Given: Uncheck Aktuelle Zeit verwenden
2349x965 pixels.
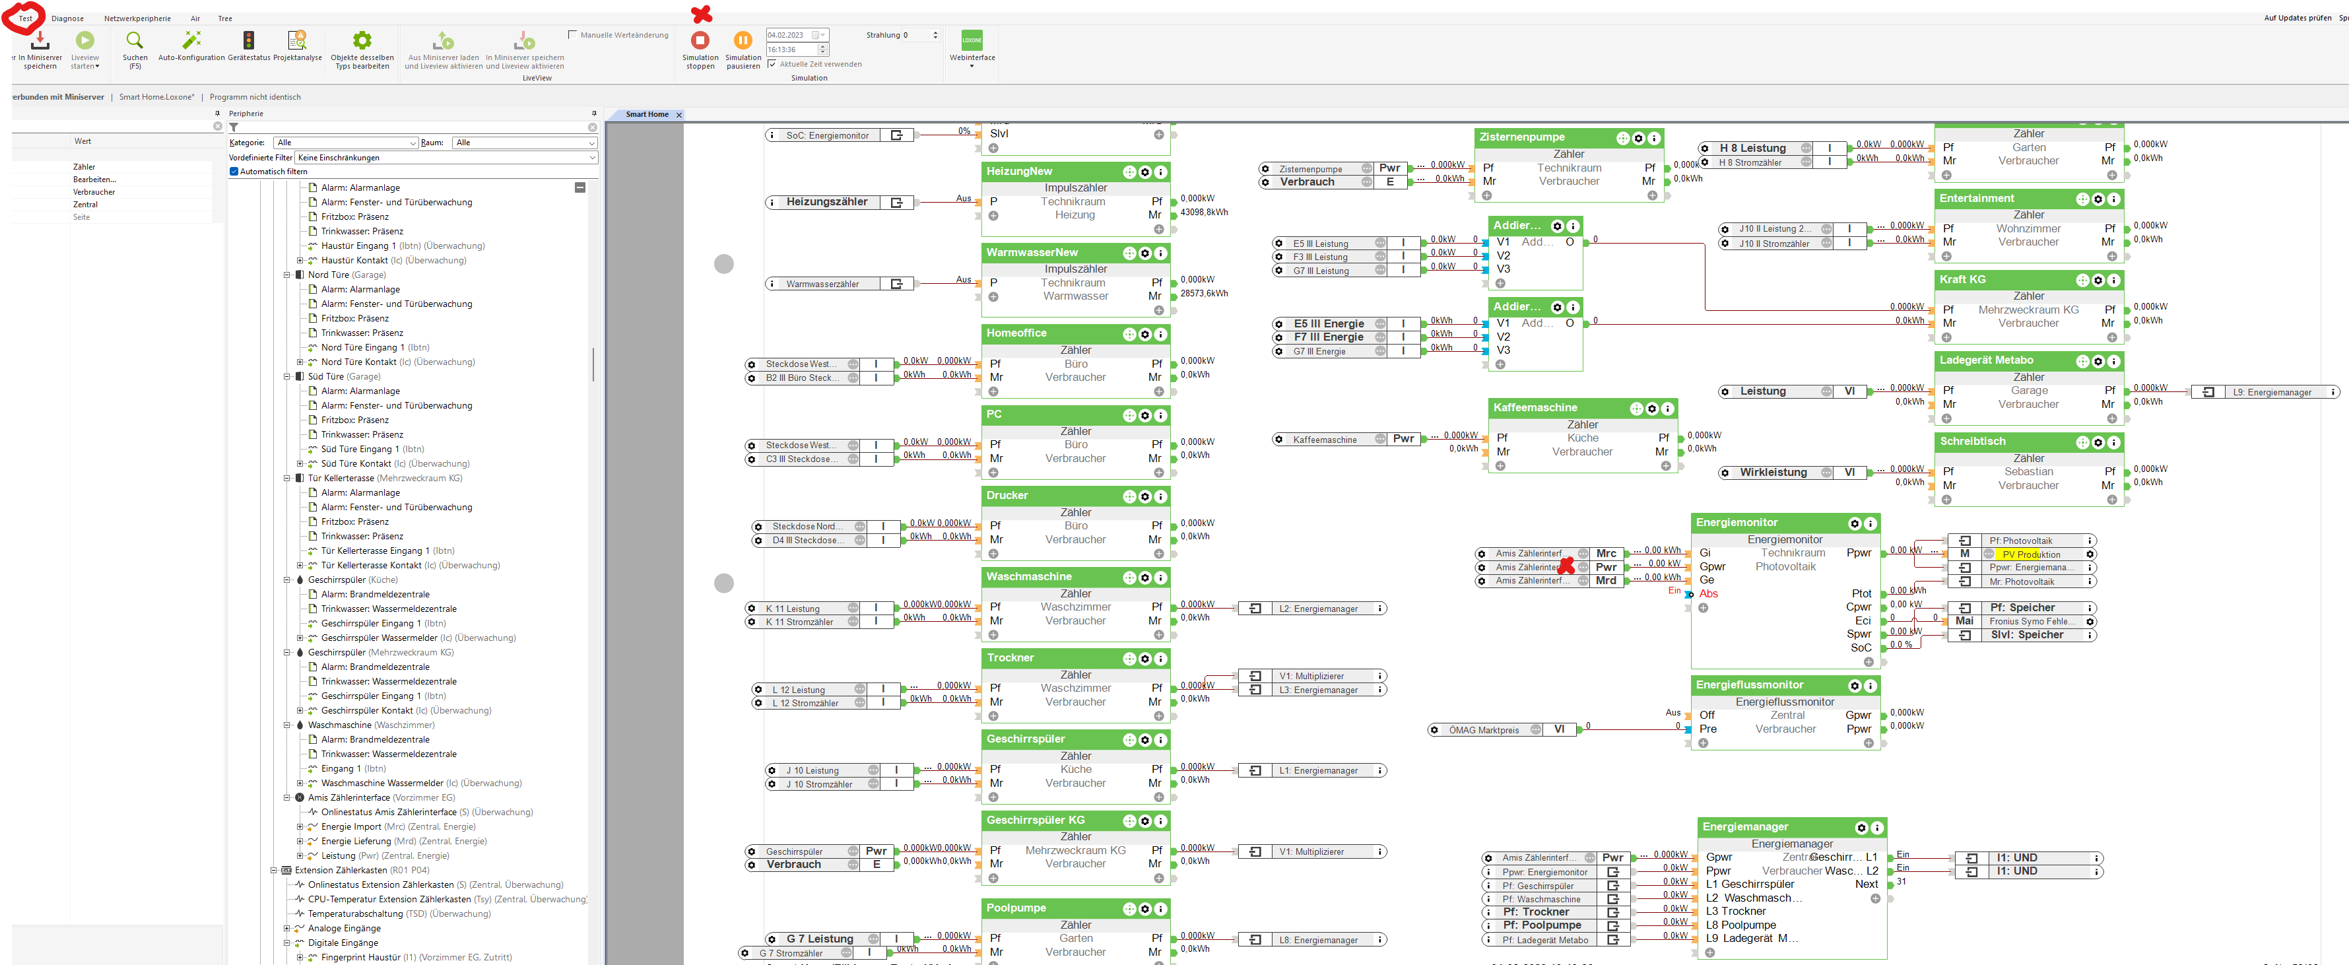Looking at the screenshot, I should click(772, 64).
